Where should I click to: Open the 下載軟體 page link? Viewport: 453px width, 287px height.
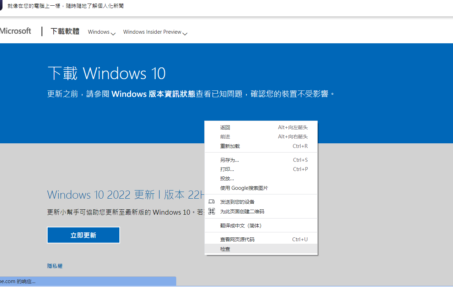click(65, 32)
